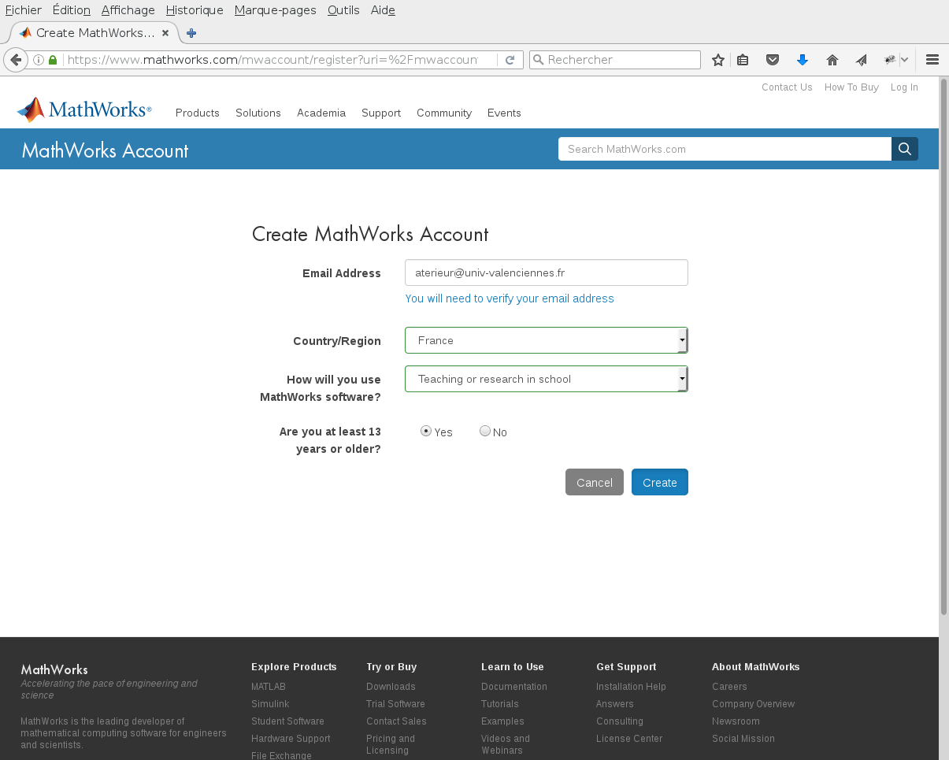Open the Fichier menu
The width and height of the screenshot is (949, 760).
(x=24, y=10)
